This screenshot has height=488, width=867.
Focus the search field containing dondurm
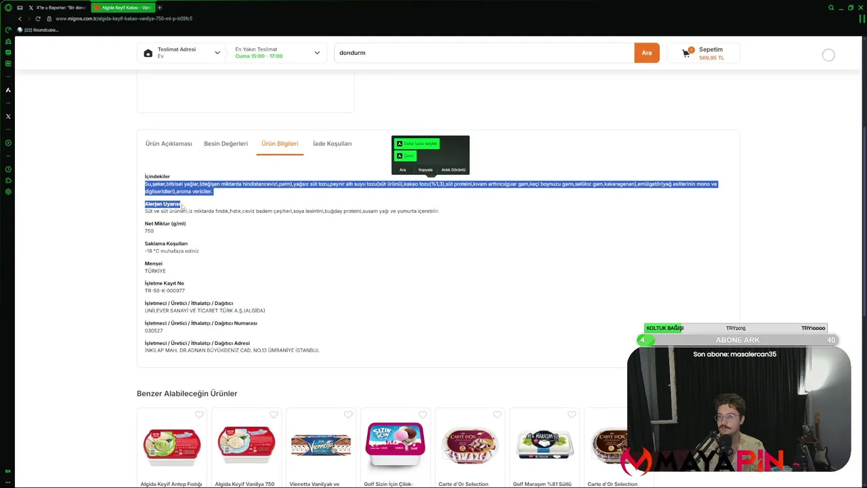(x=484, y=53)
